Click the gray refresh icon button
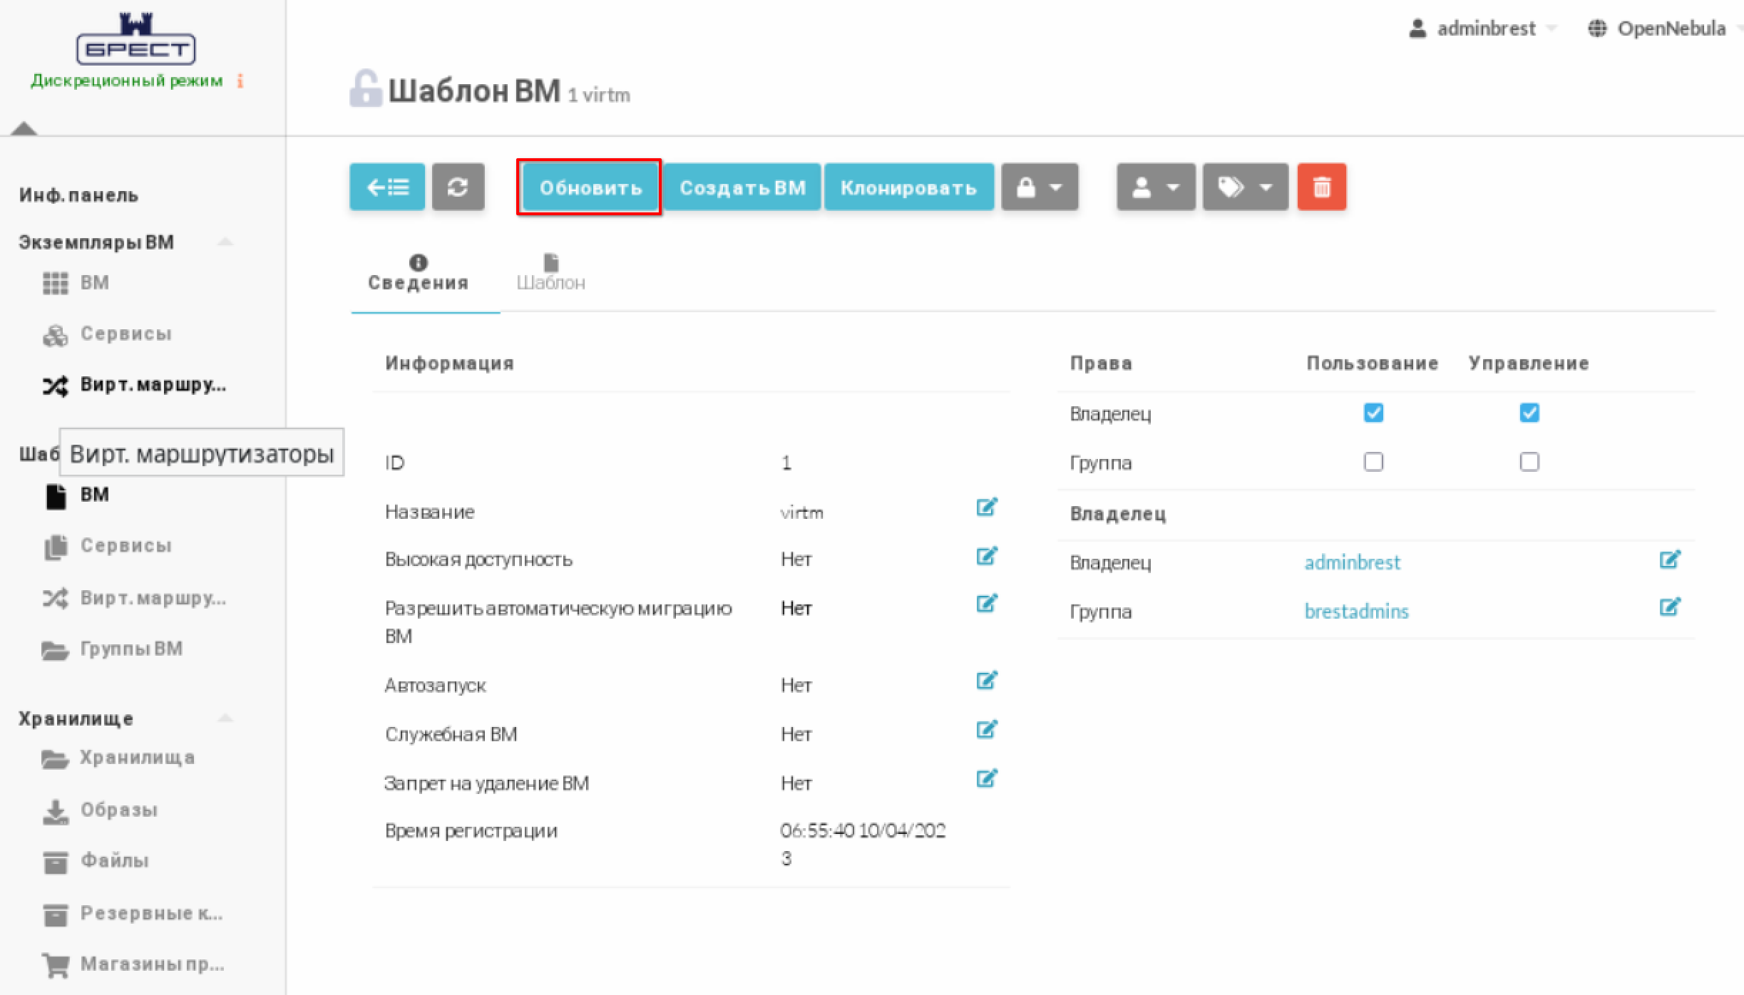The height and width of the screenshot is (995, 1744). pyautogui.click(x=458, y=187)
